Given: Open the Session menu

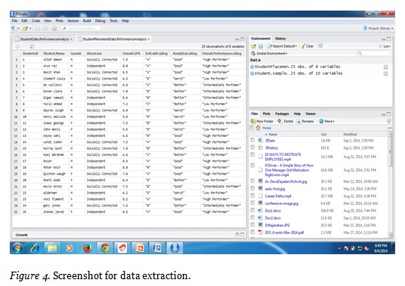Looking at the screenshot, I should pyautogui.click(x=73, y=20).
